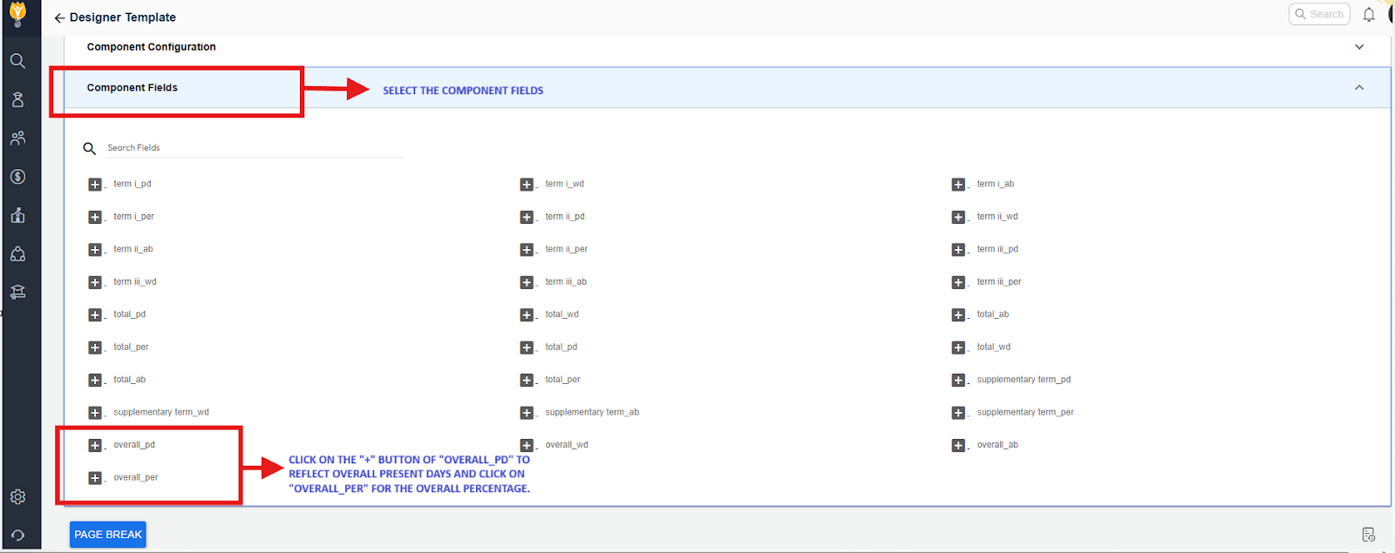Viewport: 1395px width, 553px height.
Task: Open the dollar fees sidebar icon
Action: tap(17, 177)
